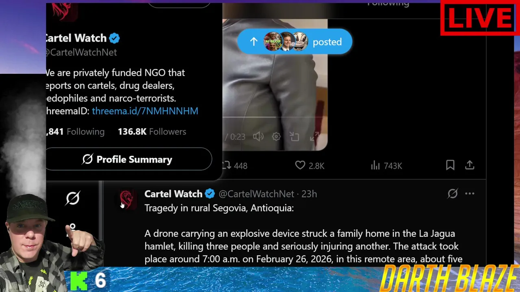Open the threema.id/7NMHNNHM link
The height and width of the screenshot is (292, 520).
[x=145, y=111]
